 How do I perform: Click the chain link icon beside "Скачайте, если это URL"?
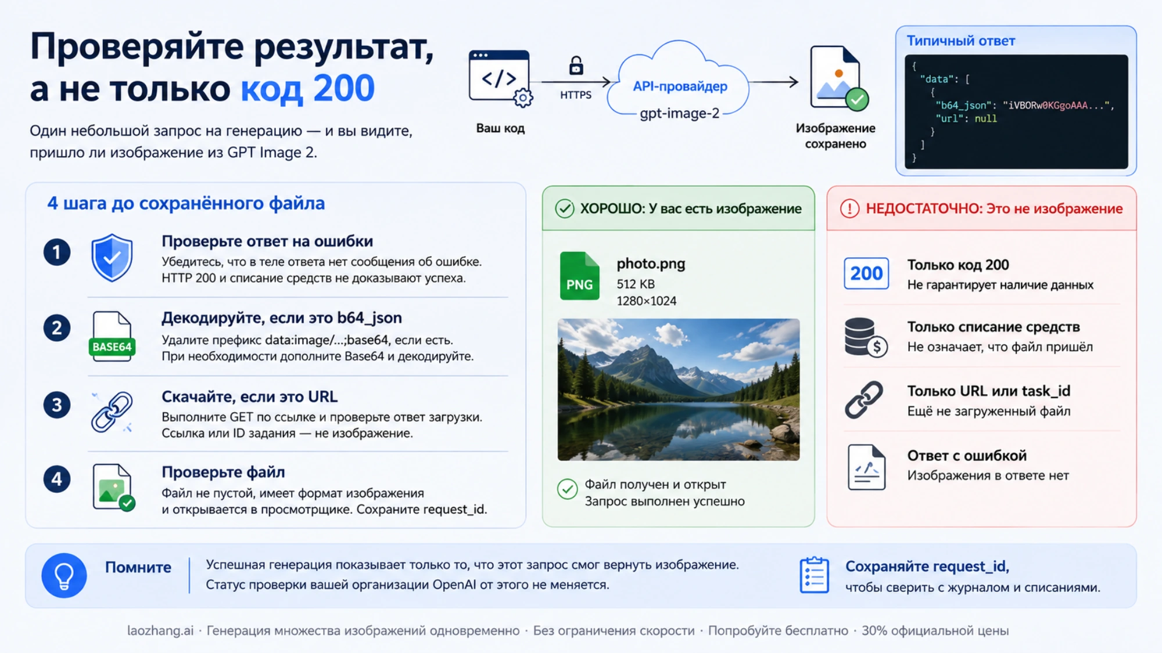[112, 412]
